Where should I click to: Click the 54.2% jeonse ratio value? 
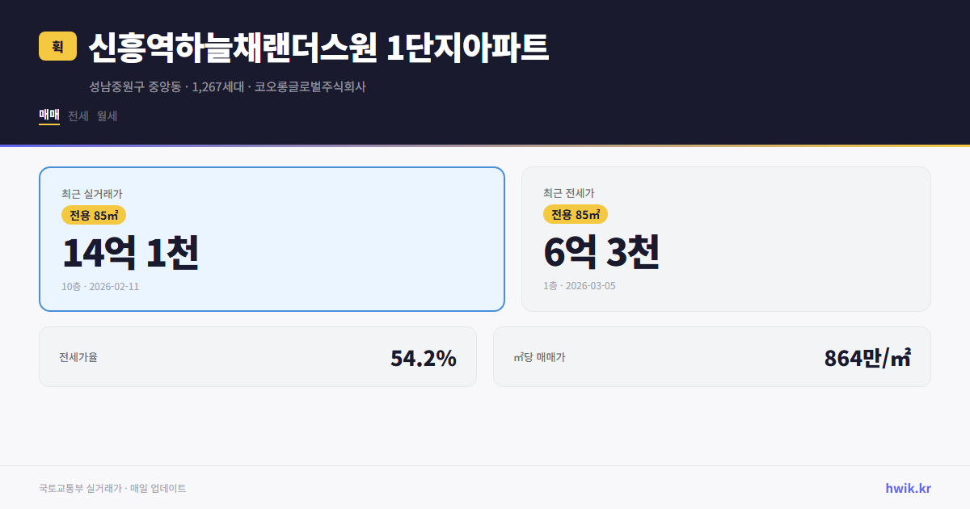tap(424, 356)
